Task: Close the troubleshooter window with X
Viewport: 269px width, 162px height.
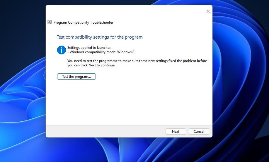Action: click(208, 11)
